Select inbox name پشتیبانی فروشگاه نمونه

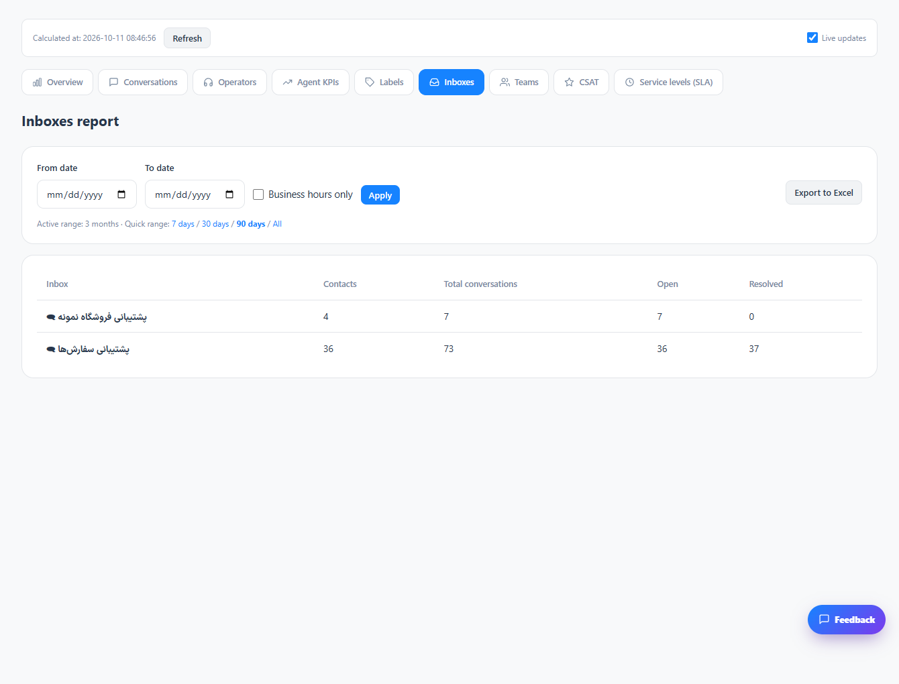102,317
